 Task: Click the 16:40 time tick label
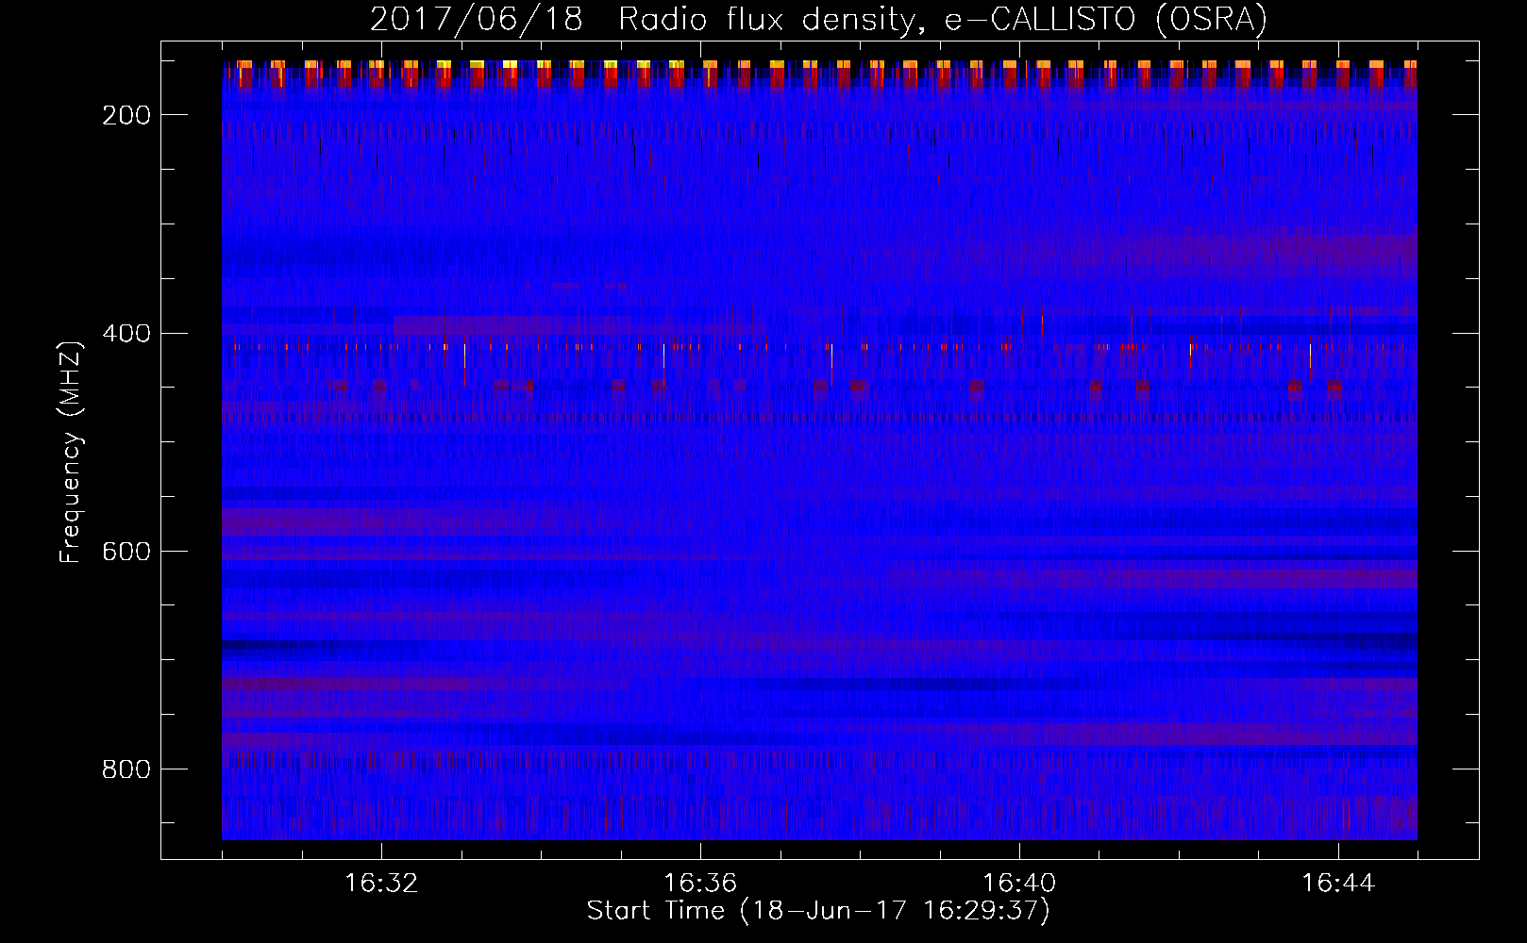pos(1019,884)
